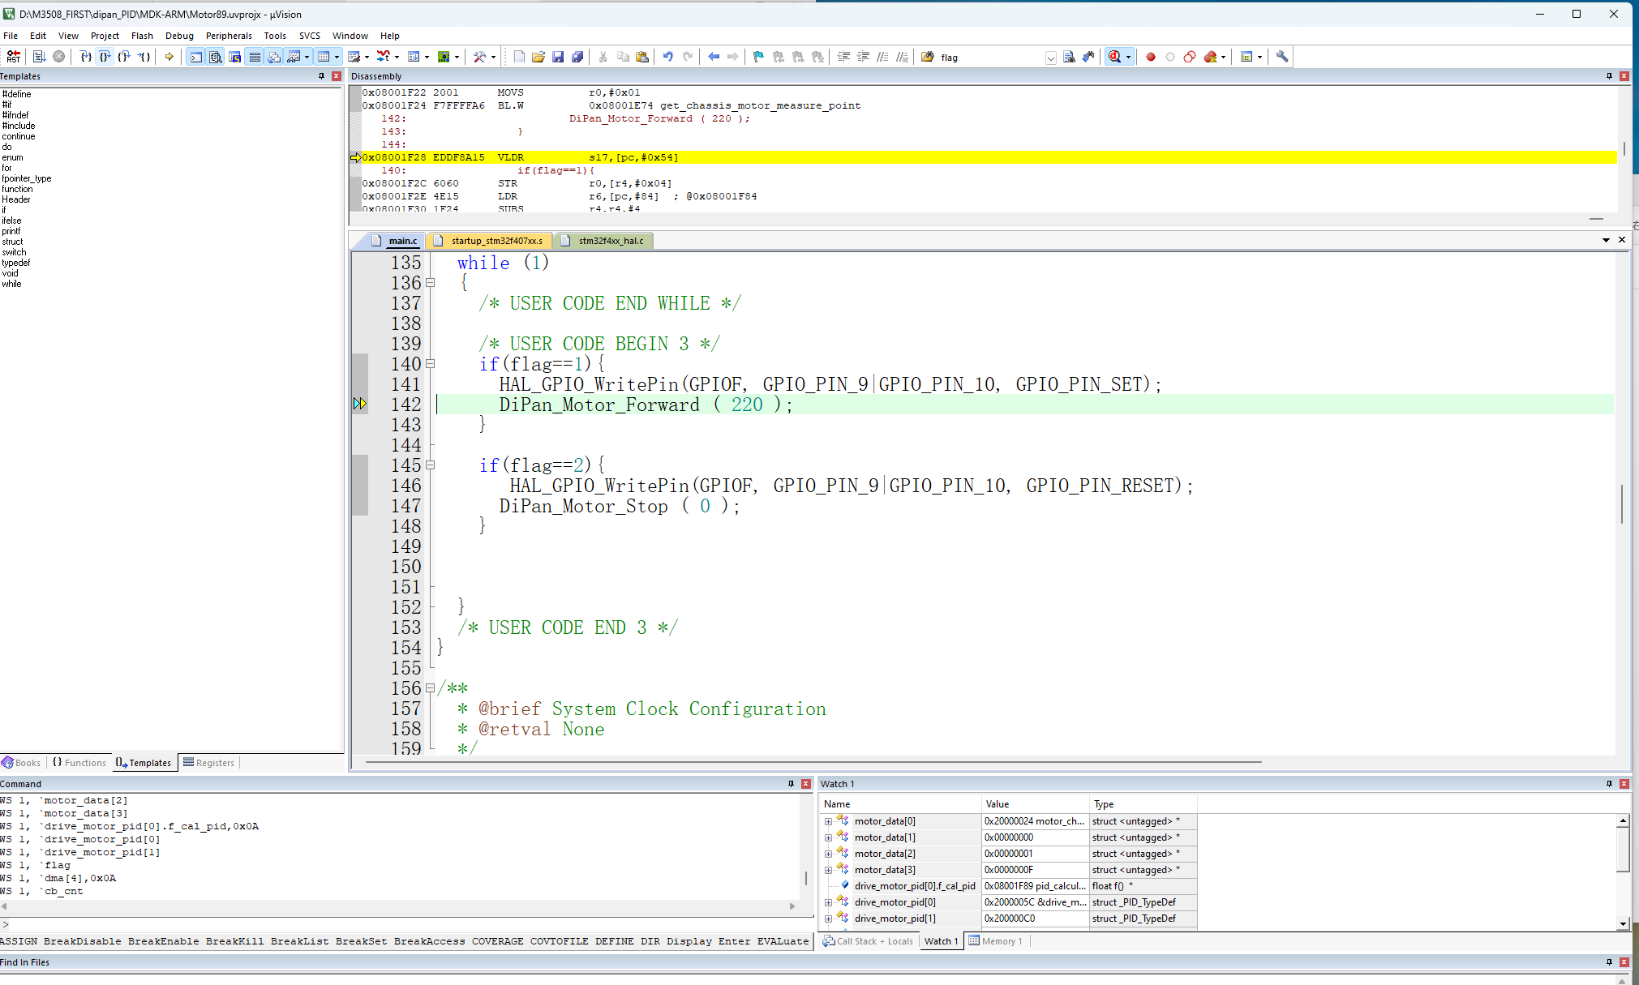1639x985 pixels.
Task: Open the Analysis windows dropdown arrow
Action: 397,57
